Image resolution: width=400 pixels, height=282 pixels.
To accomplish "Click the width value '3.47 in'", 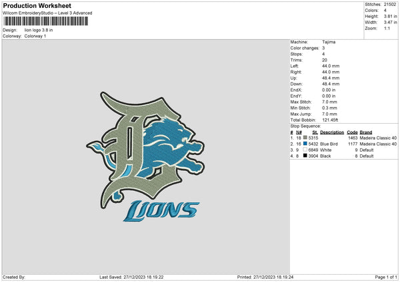I will (x=390, y=23).
